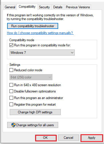The height and width of the screenshot is (144, 104).
Task: Uncheck Run this program in compatibility mode
Action: pyautogui.click(x=11, y=45)
